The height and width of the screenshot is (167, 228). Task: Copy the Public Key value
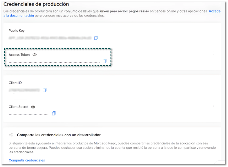click(x=96, y=38)
